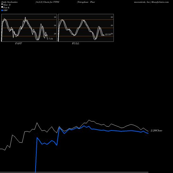Viewport: 173px width, 173px height.
Task: Click the 'FAST' chart caption
Action: click(x=18, y=44)
